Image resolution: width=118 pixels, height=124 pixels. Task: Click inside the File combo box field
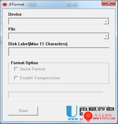(56, 36)
